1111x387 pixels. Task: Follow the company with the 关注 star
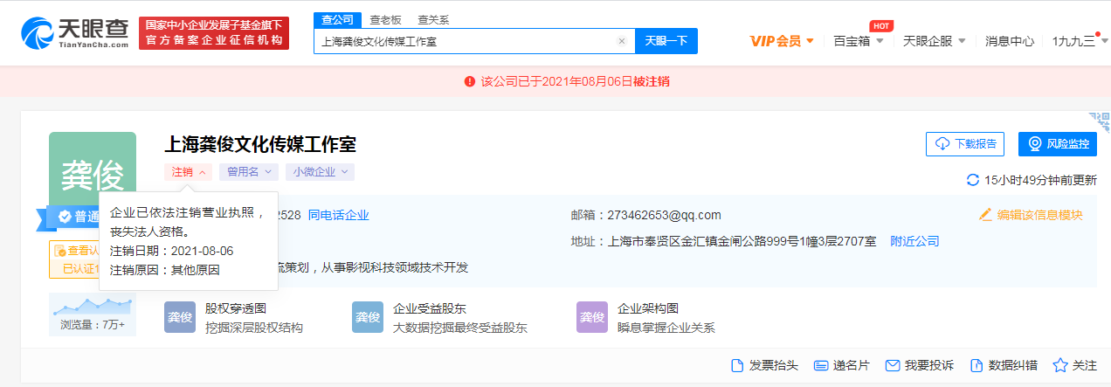coord(1074,365)
